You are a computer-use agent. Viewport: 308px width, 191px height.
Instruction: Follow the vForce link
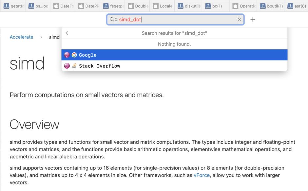202,175
